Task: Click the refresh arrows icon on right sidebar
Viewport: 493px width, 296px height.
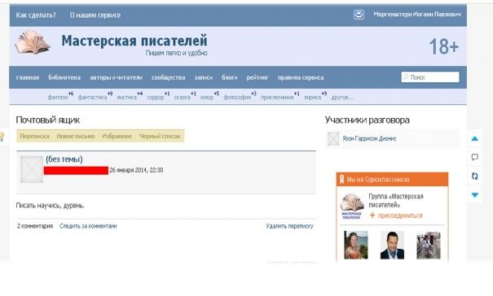Action: (x=475, y=176)
